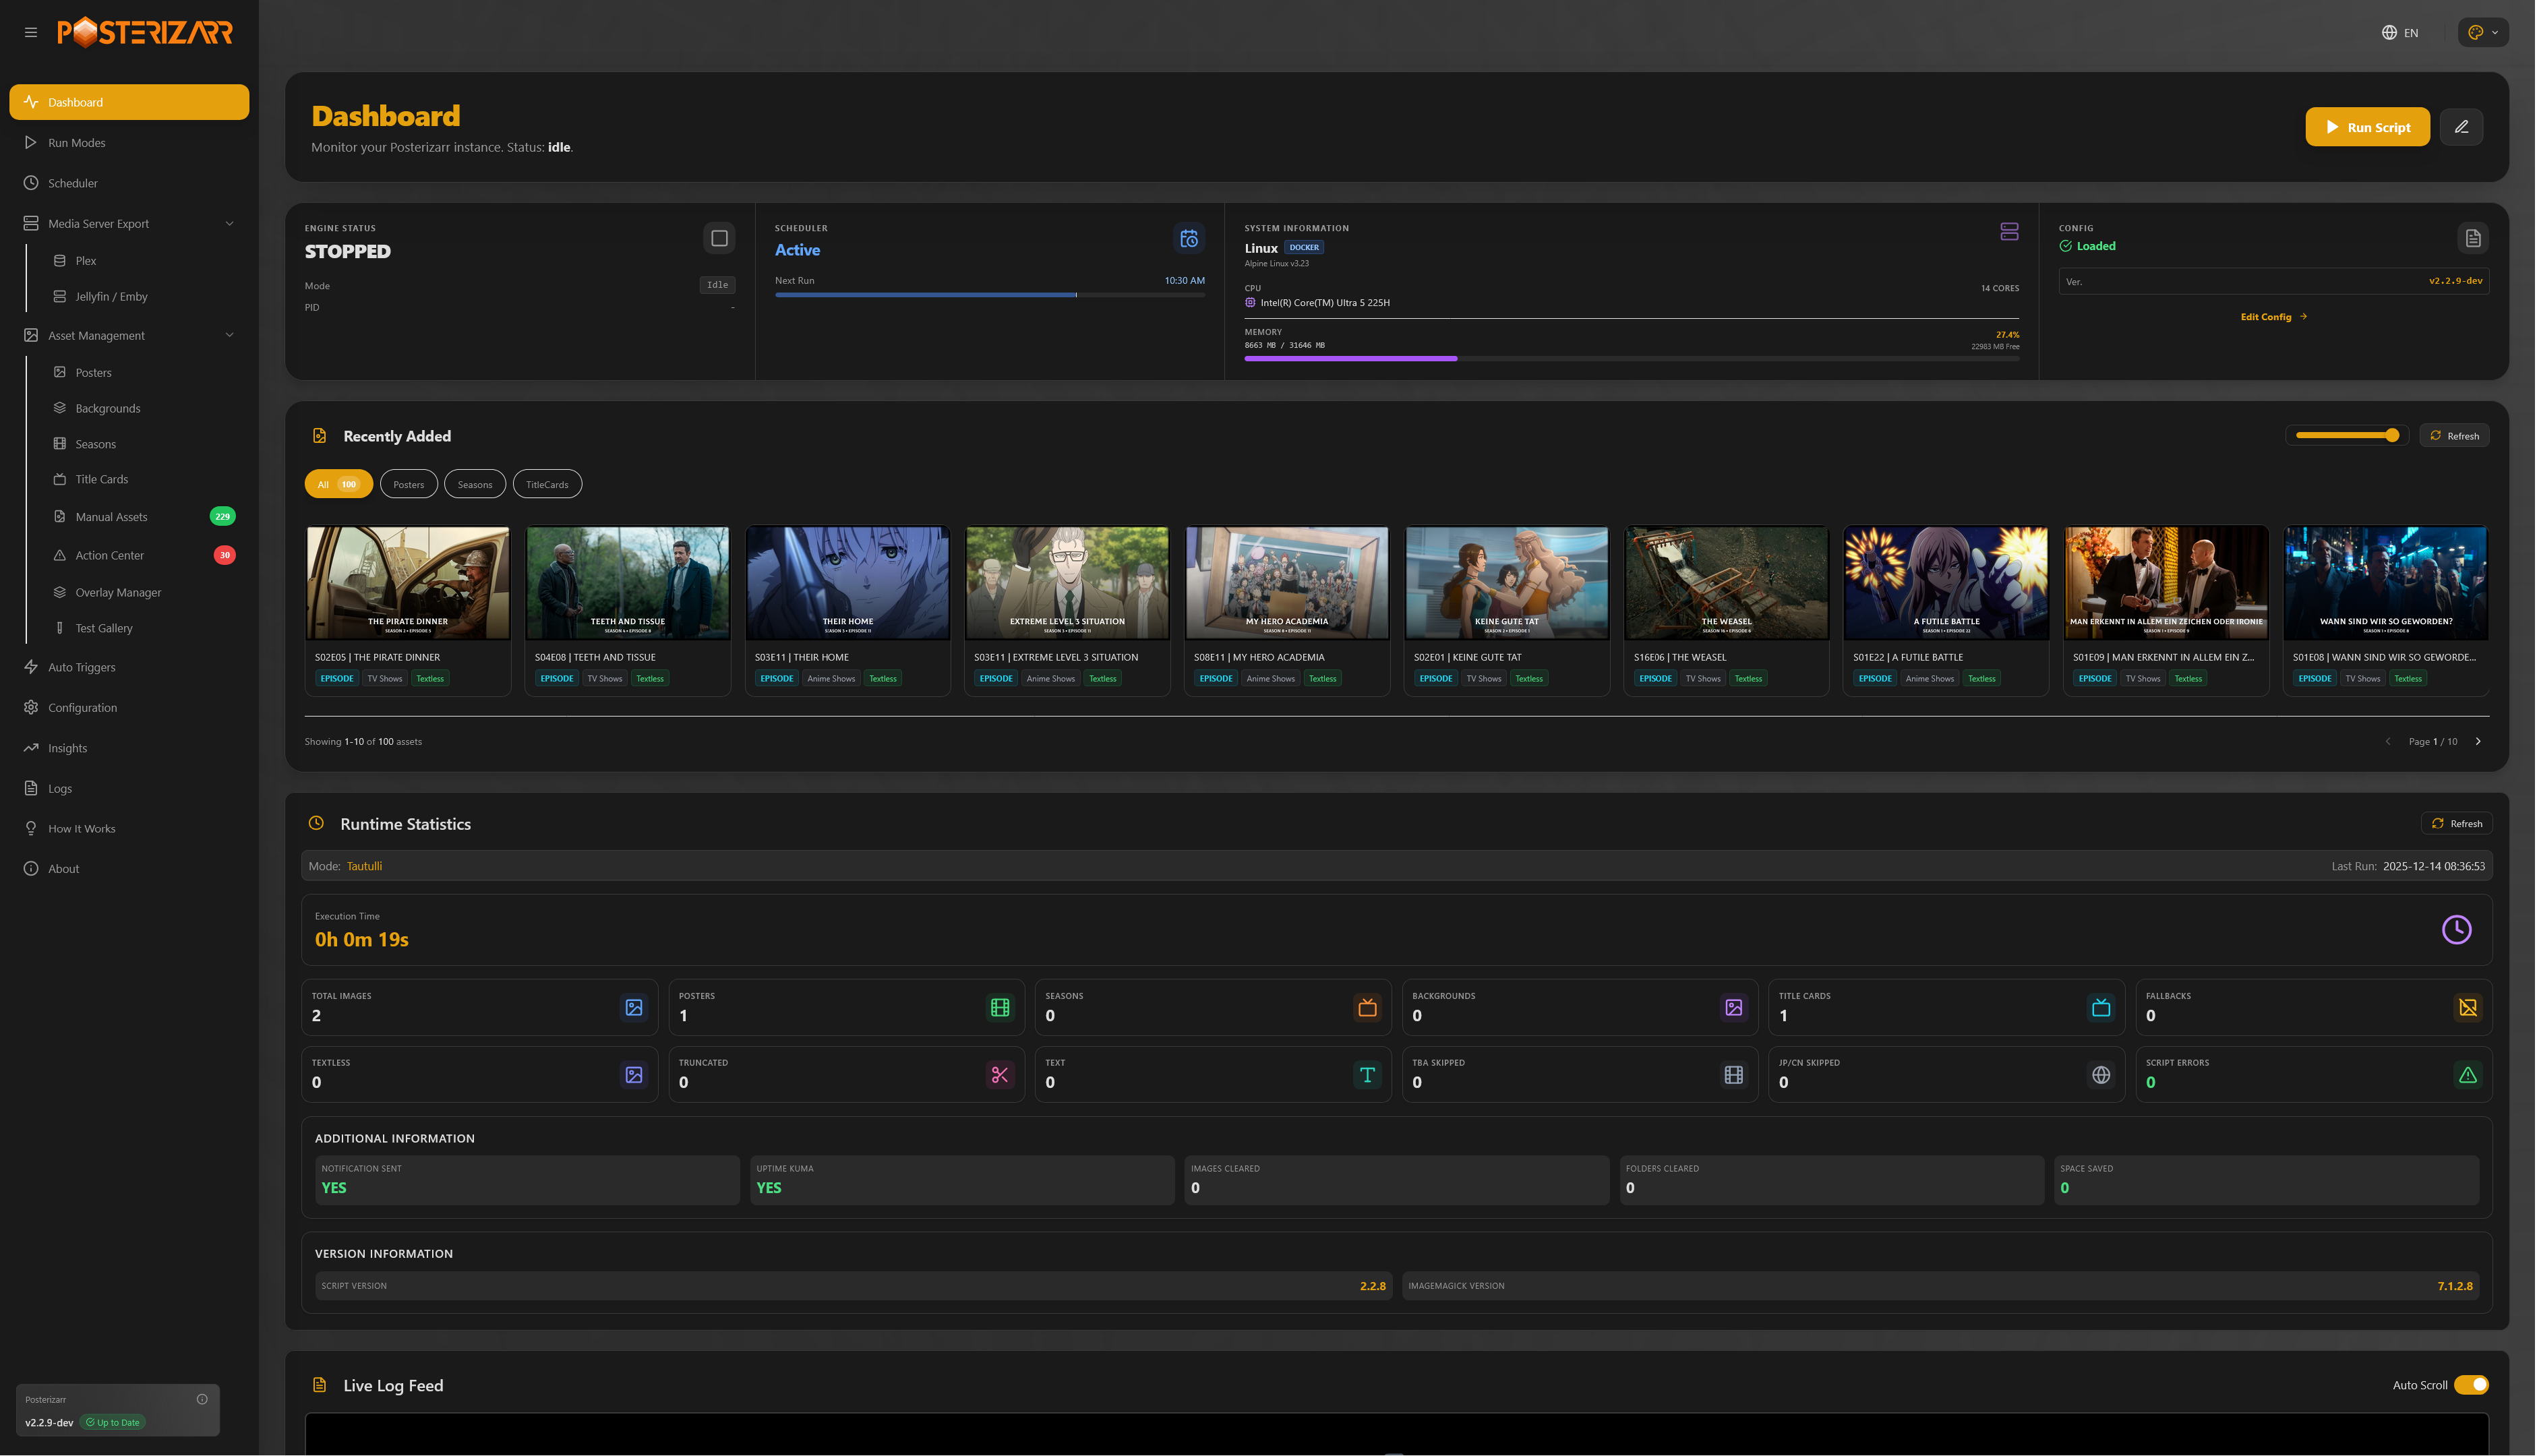The height and width of the screenshot is (1456, 2537).
Task: Click the engine status stop square icon
Action: point(719,239)
